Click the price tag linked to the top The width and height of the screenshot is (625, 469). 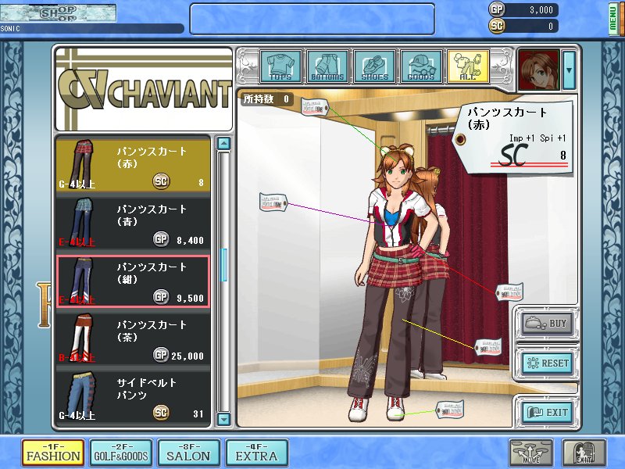(x=273, y=202)
